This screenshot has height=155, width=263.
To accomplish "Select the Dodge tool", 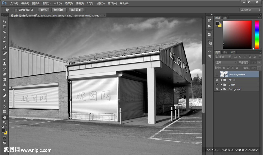I will (x=5, y=90).
